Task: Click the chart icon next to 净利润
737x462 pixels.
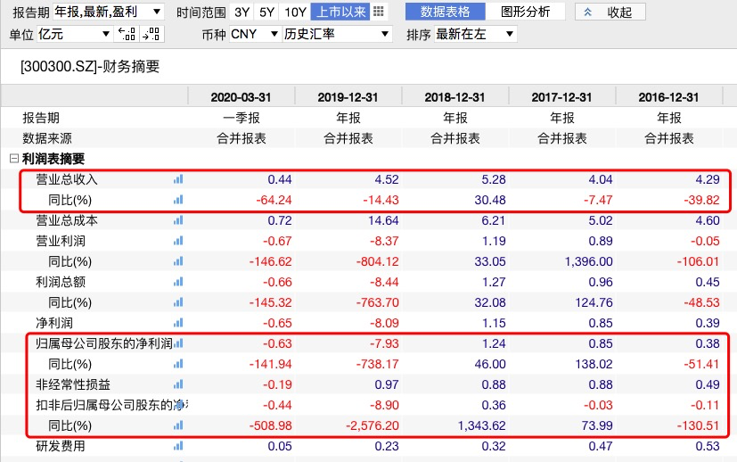Action: click(x=177, y=323)
